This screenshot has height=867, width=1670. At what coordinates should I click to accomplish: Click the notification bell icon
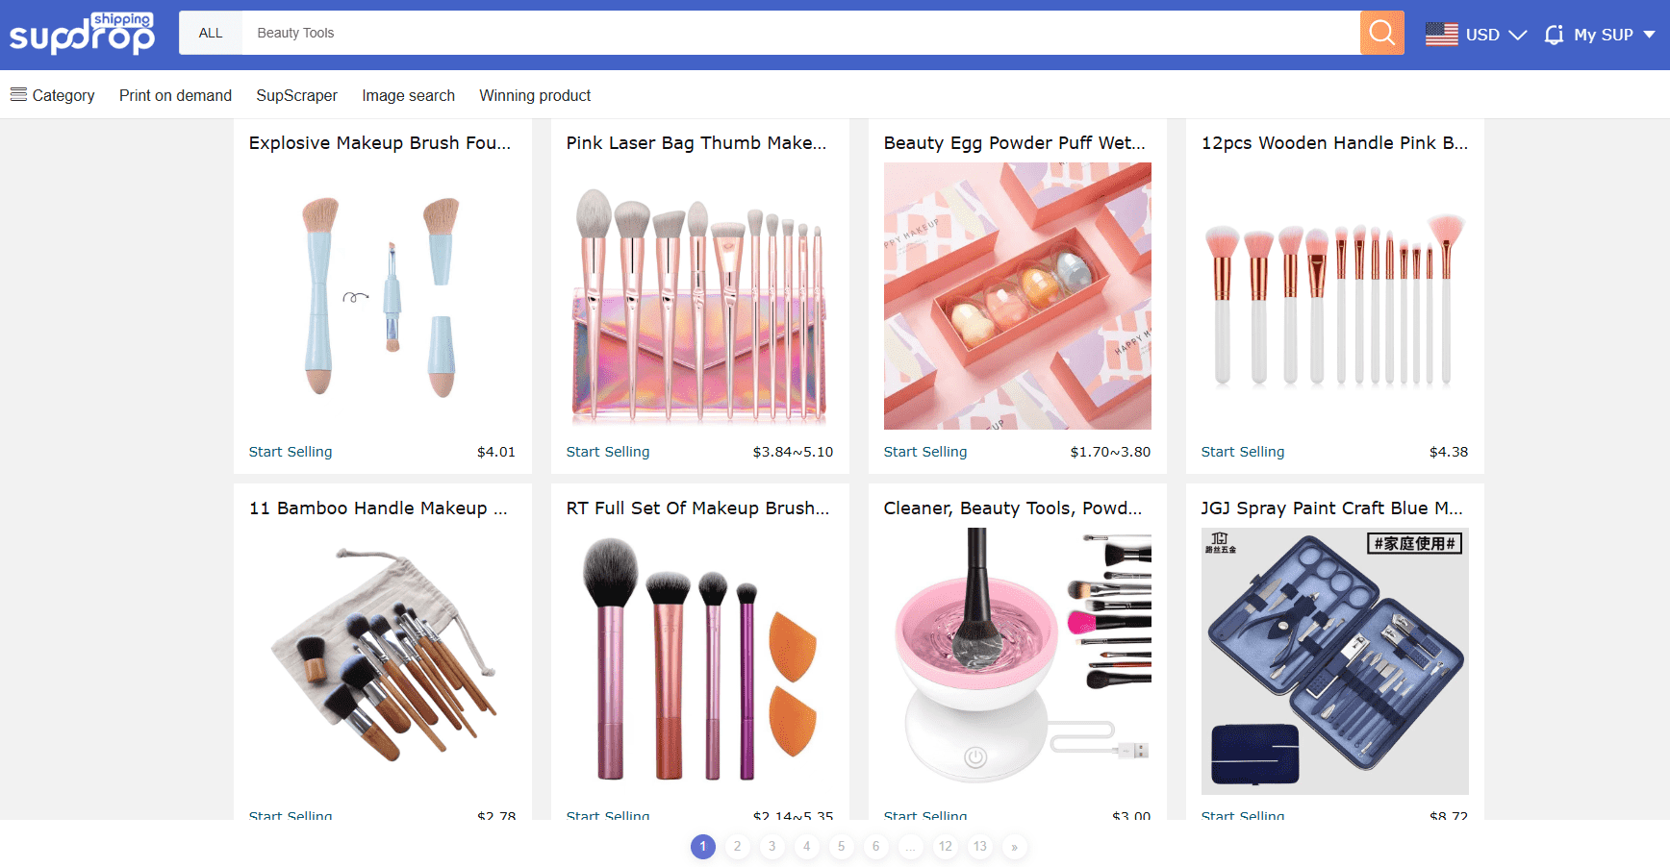(x=1554, y=35)
